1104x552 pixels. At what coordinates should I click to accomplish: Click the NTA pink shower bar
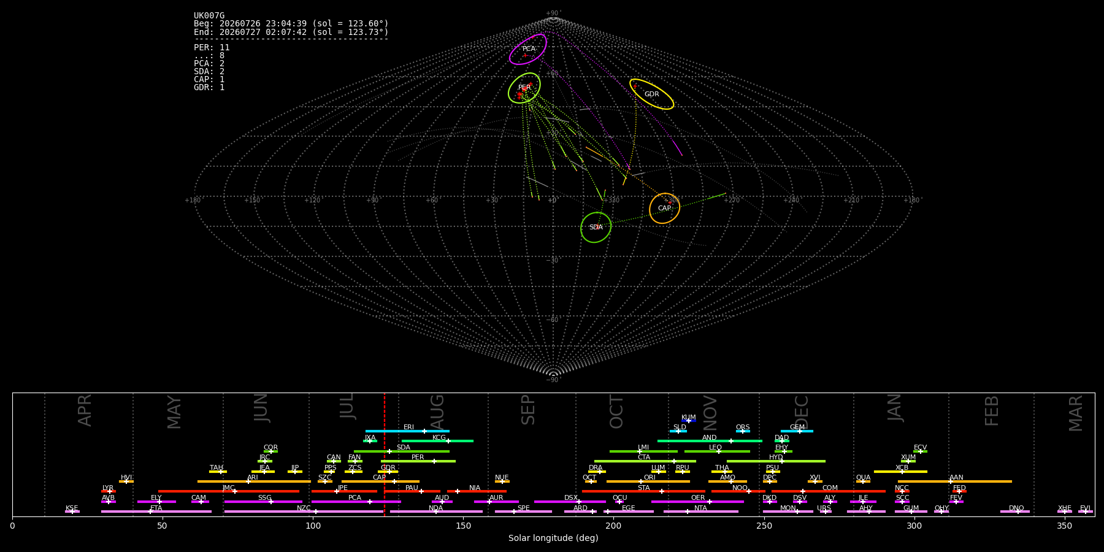point(701,512)
